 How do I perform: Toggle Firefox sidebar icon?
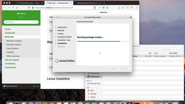click(x=127, y=8)
